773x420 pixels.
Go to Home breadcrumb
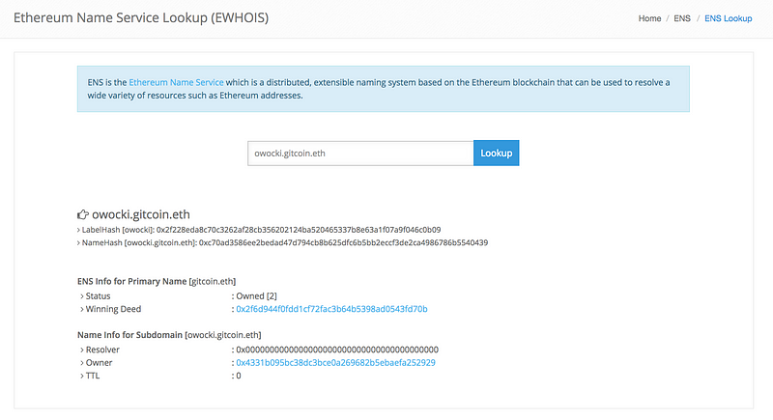[649, 18]
